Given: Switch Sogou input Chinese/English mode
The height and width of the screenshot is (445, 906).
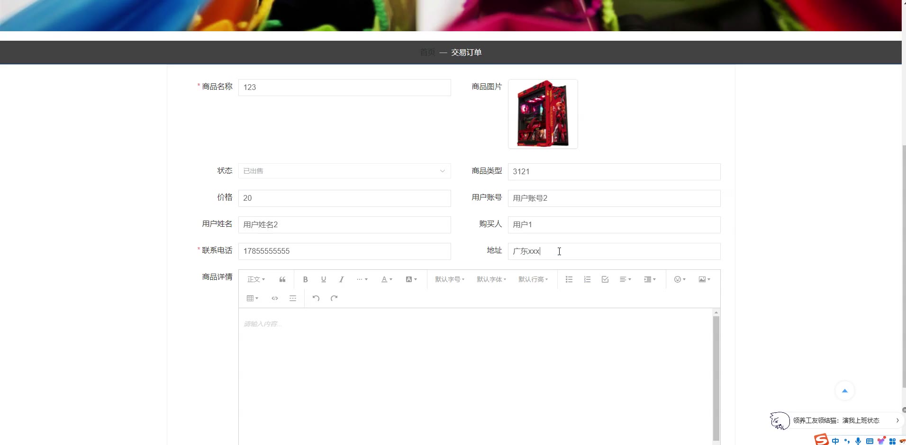Looking at the screenshot, I should [835, 441].
